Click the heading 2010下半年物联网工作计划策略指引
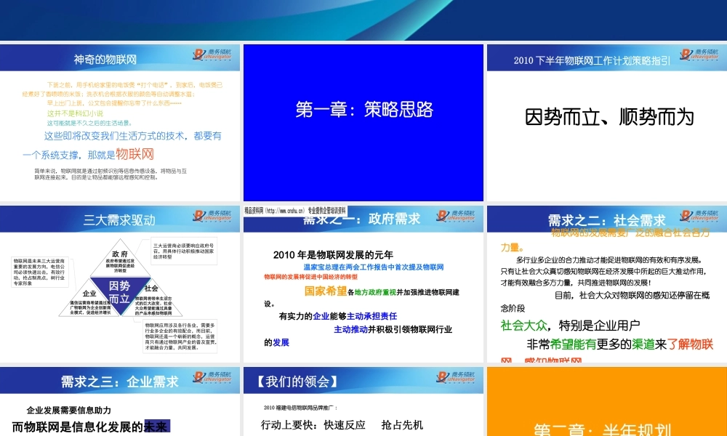The height and width of the screenshot is (436, 727). [x=592, y=61]
